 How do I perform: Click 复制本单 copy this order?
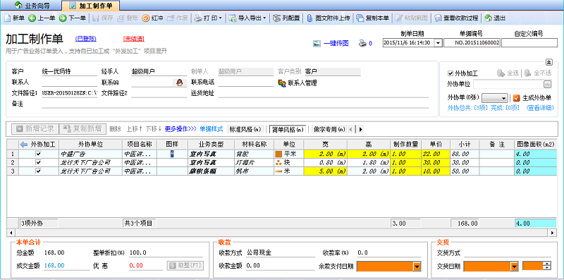click(373, 18)
